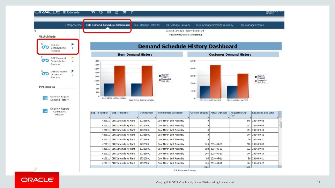Select the EnterpriseOne tab
The width and height of the screenshot is (335, 188).
73,25
